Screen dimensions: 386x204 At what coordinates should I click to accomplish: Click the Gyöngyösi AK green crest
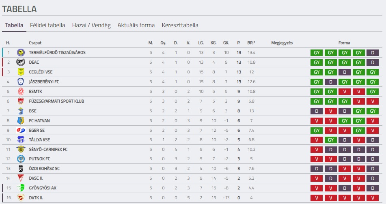[x=21, y=188]
